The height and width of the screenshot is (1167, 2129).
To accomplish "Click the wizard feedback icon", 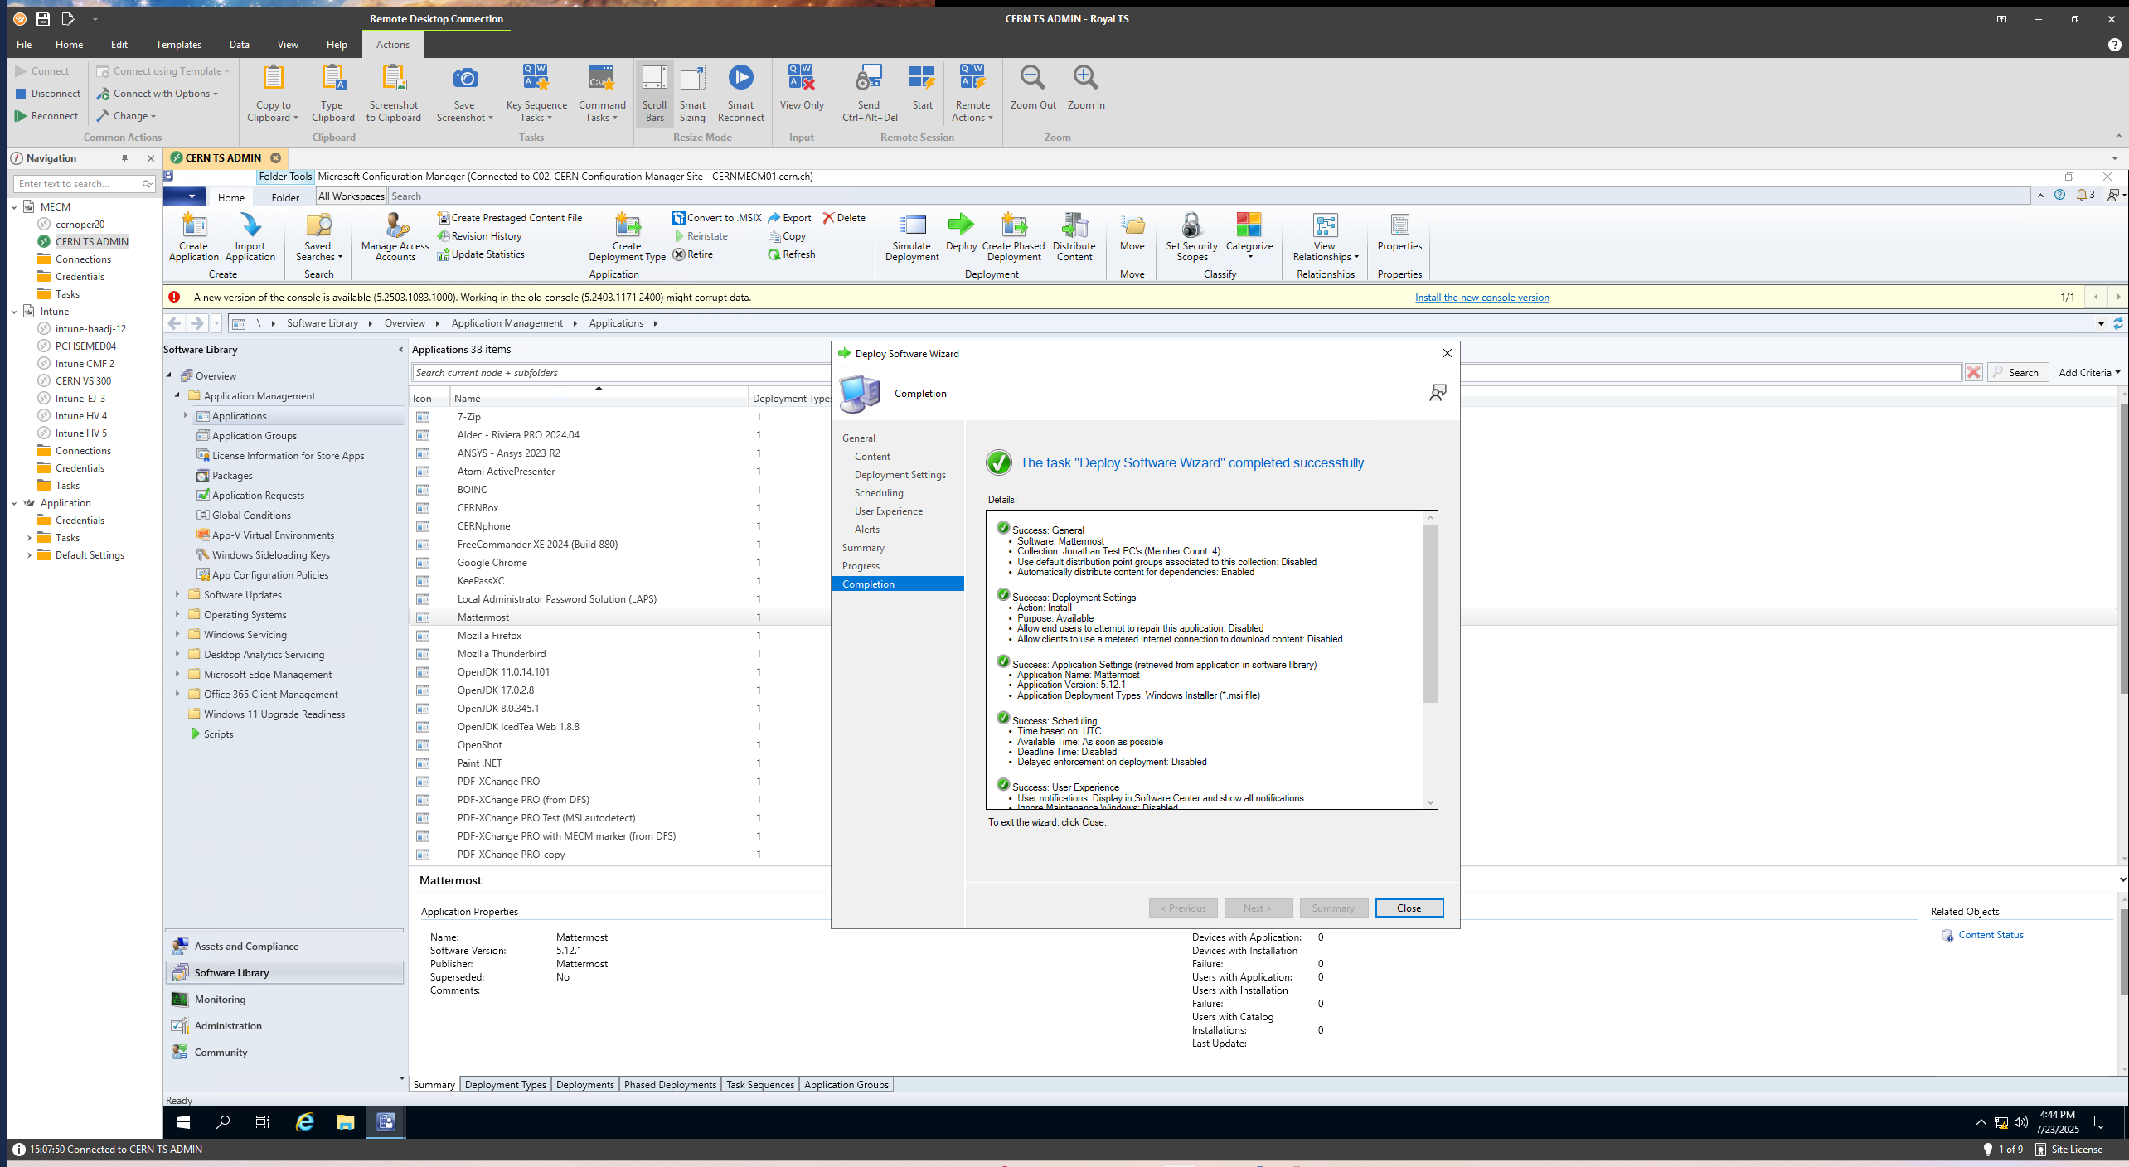I will (x=1438, y=393).
